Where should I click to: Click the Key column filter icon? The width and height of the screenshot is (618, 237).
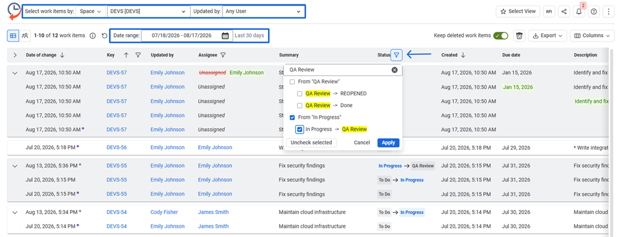138,55
